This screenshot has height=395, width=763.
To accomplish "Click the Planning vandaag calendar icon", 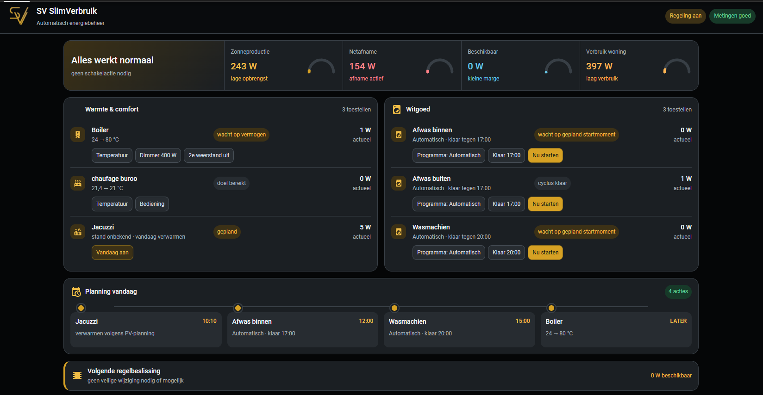I will [x=76, y=292].
